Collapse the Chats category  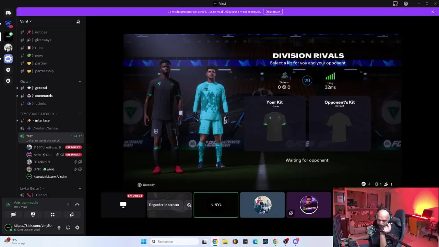pyautogui.click(x=26, y=81)
